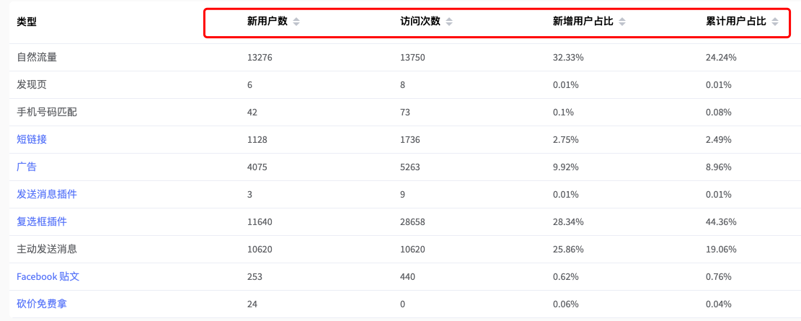801x321 pixels.
Task: Click the 19.06% cell
Action: click(x=721, y=250)
